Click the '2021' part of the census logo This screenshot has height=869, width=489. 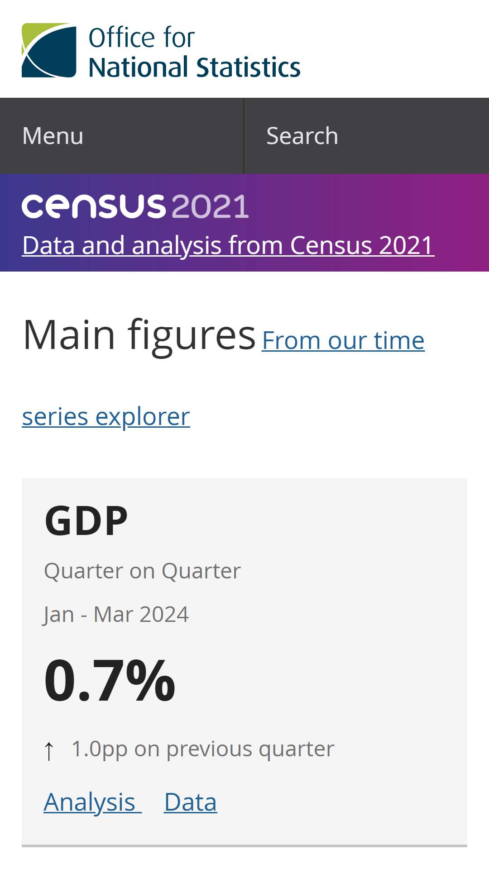click(210, 207)
